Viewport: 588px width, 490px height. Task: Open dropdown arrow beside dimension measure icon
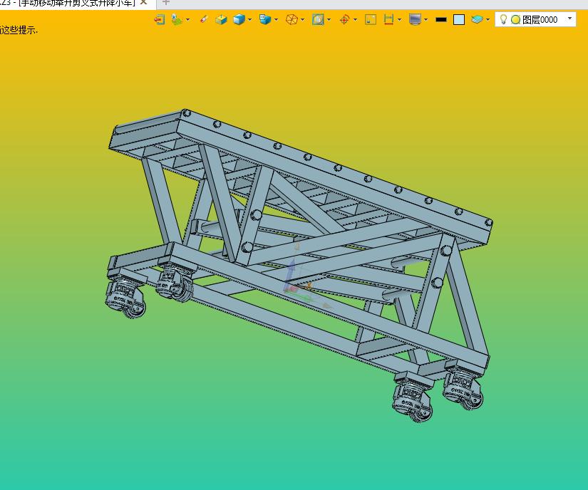[x=399, y=20]
